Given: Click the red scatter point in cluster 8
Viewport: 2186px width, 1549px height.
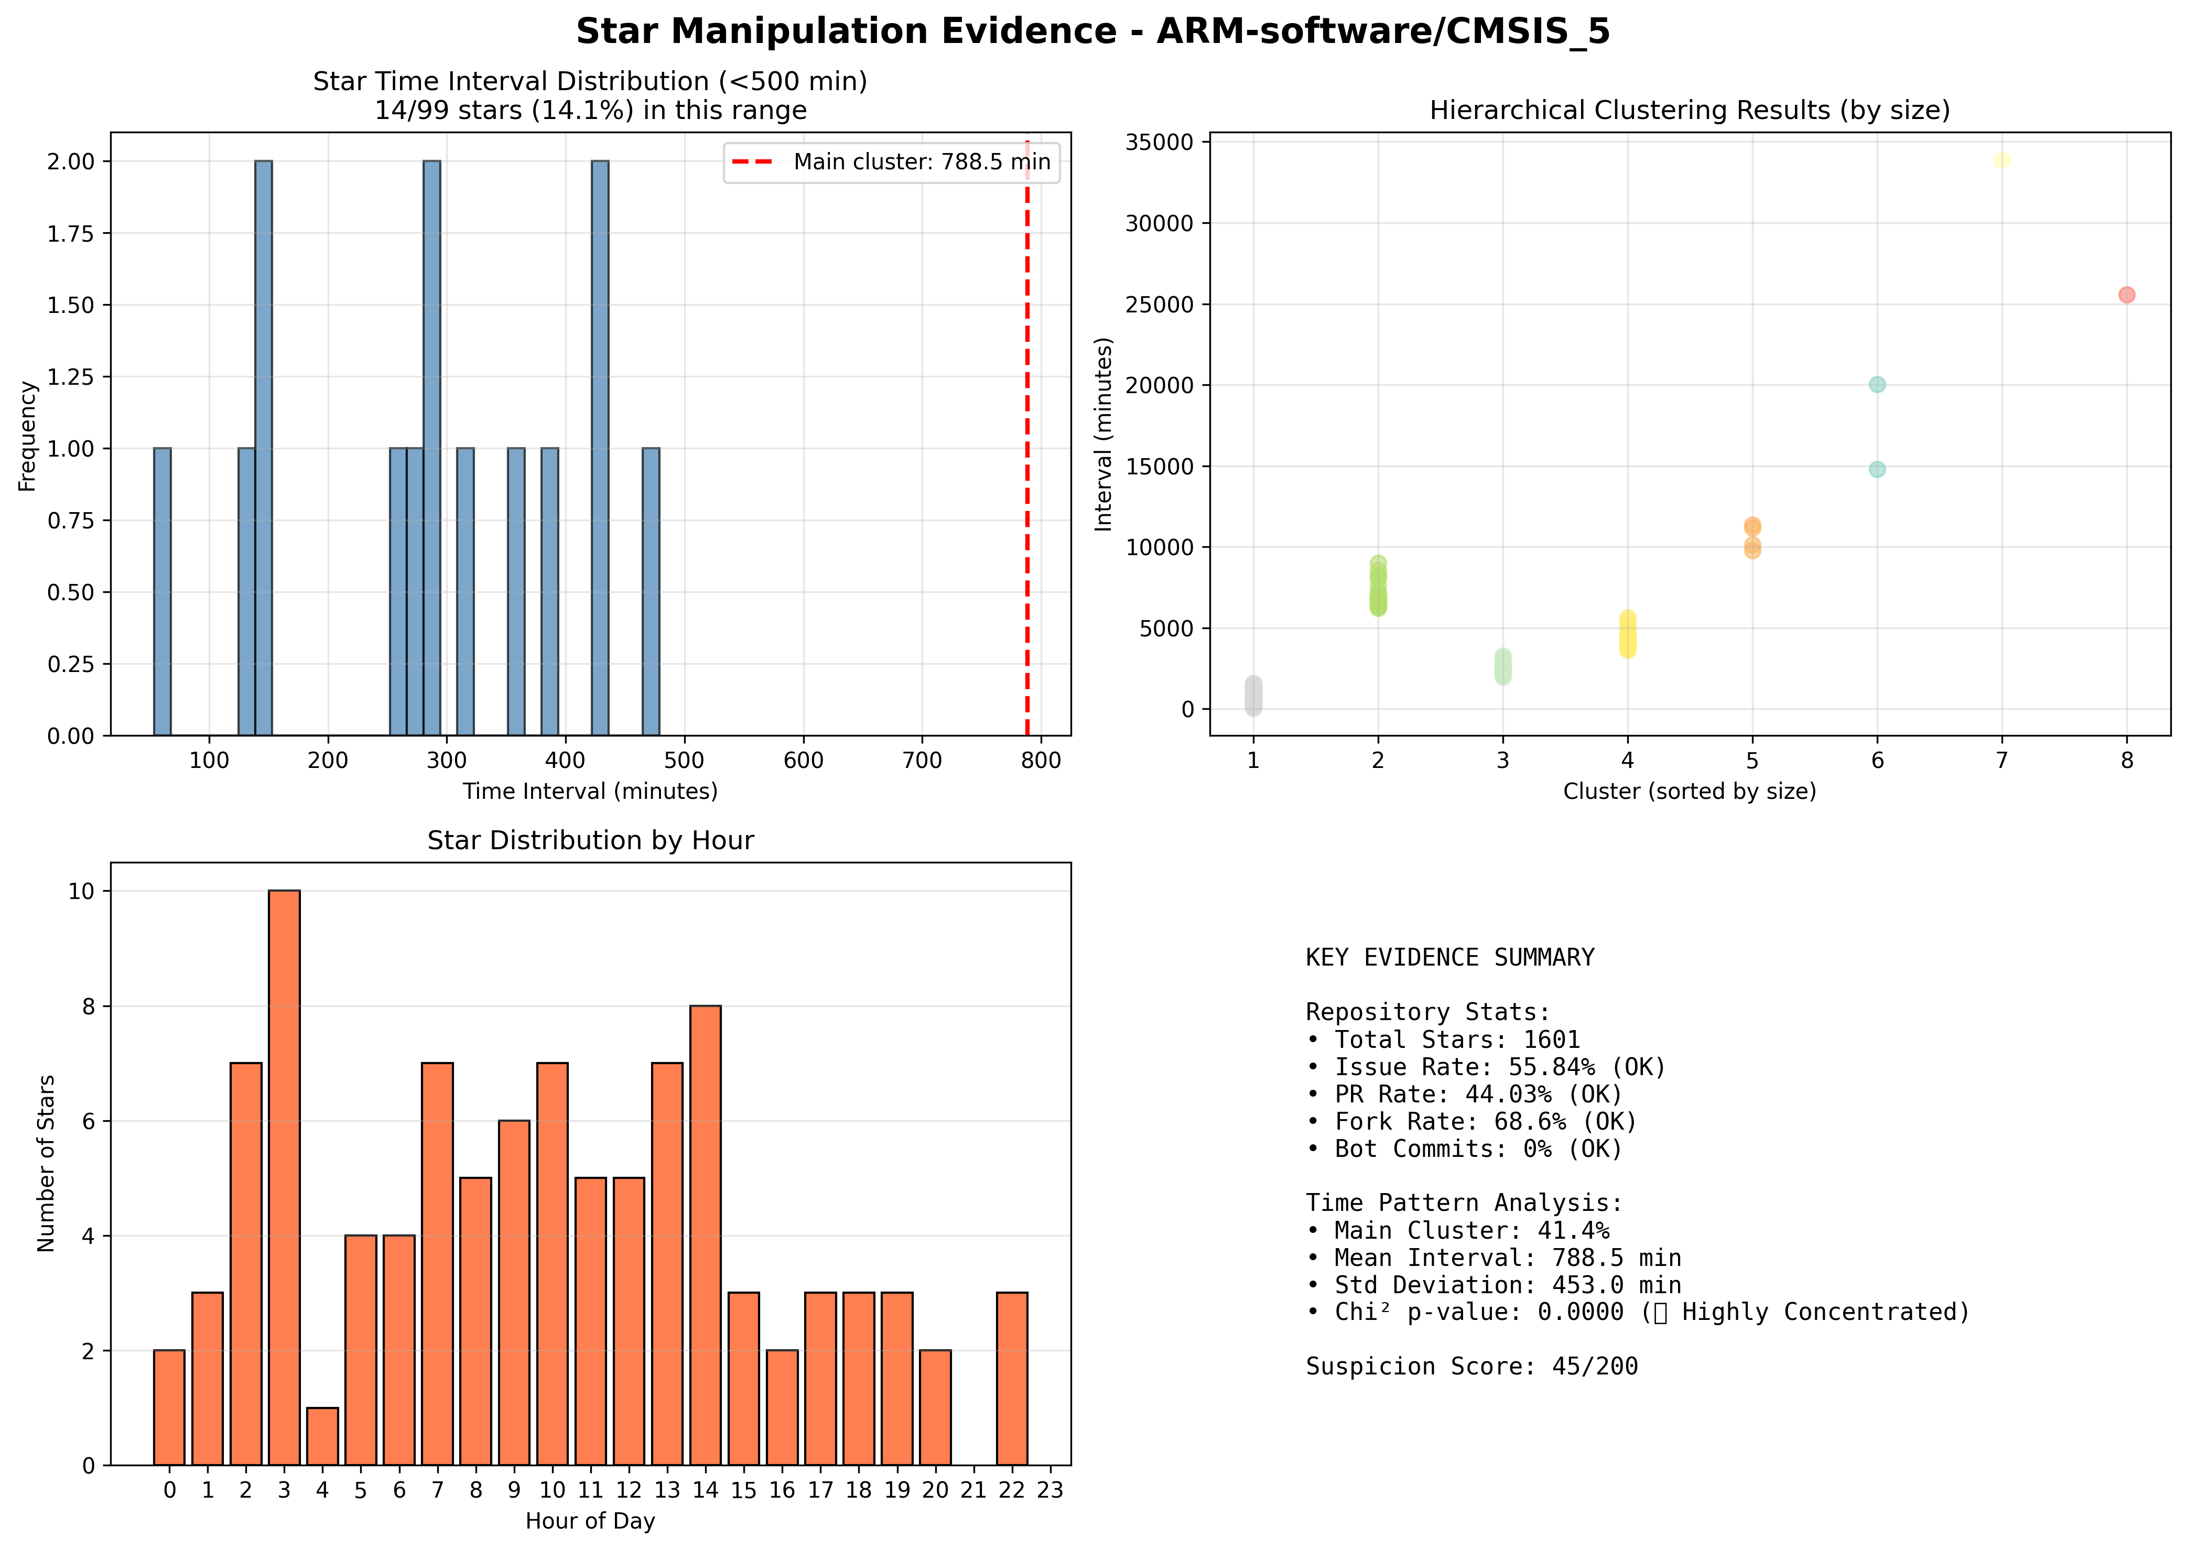Looking at the screenshot, I should point(2127,295).
